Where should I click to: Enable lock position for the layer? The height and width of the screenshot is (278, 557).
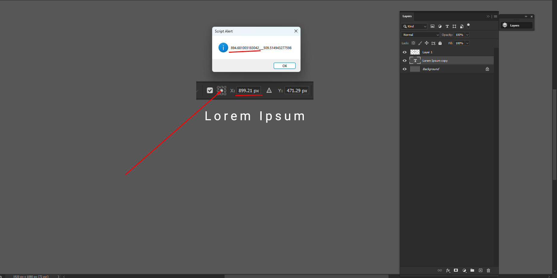tap(426, 43)
